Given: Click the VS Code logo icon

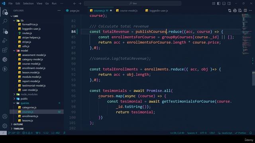Looking at the screenshot, I should pyautogui.click(x=4, y=4).
